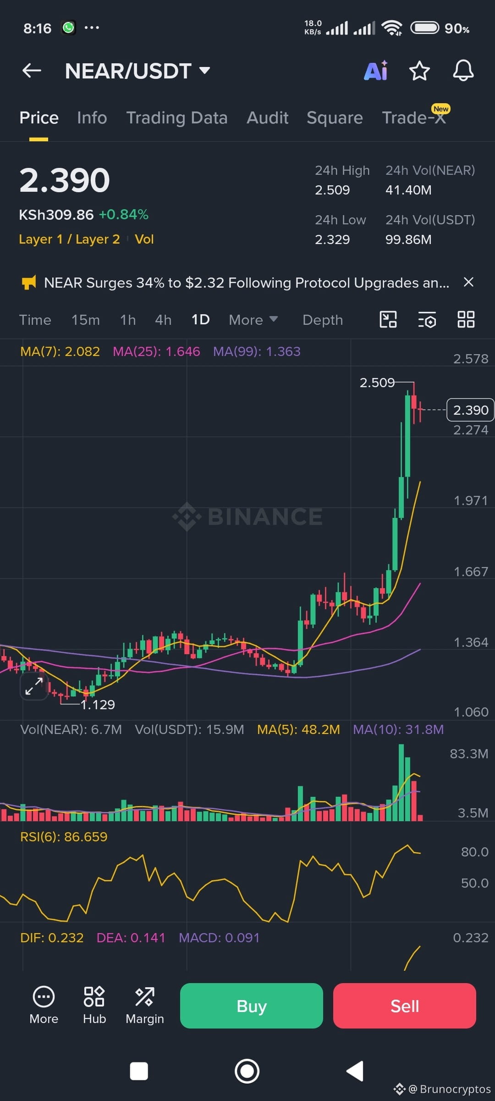Add pair to favorites with star icon
Image resolution: width=495 pixels, height=1101 pixels.
pos(419,71)
